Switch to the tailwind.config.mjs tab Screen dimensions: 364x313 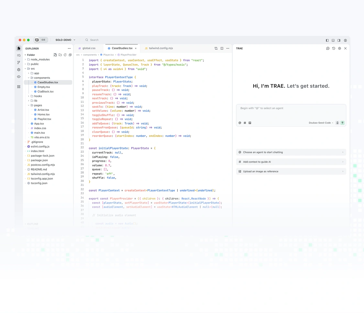[161, 48]
